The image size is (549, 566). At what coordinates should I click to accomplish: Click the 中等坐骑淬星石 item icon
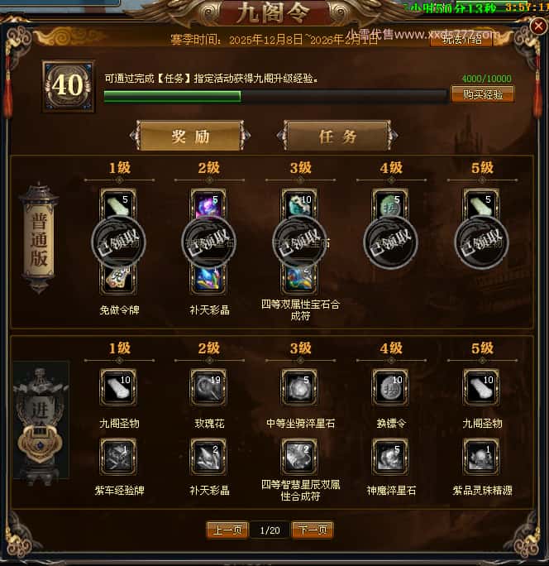click(300, 387)
